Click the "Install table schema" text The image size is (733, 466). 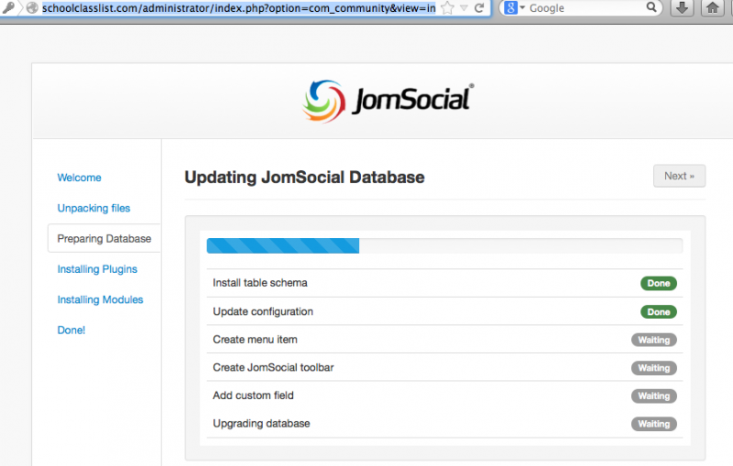tap(260, 283)
